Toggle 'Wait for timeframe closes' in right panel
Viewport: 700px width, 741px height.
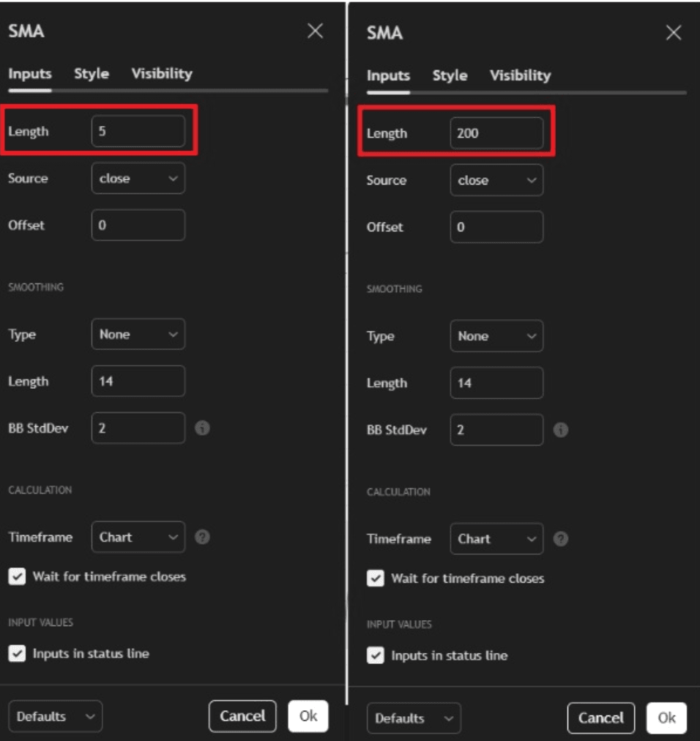pos(375,578)
